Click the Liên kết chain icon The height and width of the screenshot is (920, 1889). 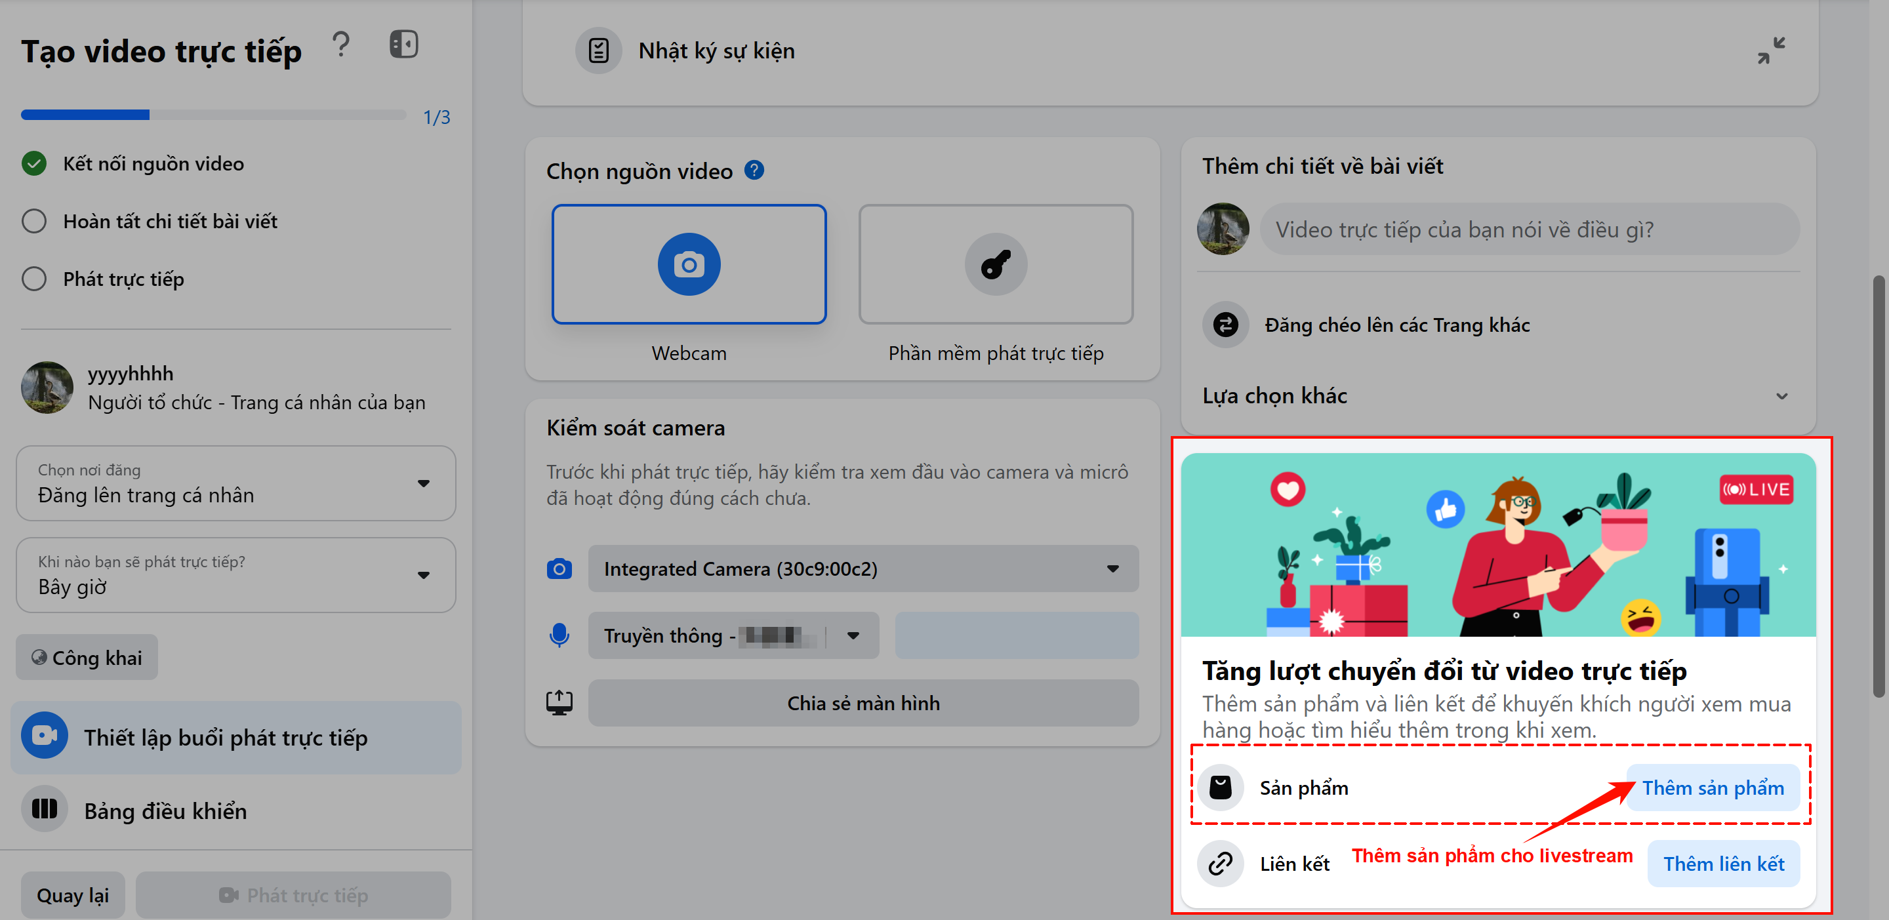pos(1220,864)
